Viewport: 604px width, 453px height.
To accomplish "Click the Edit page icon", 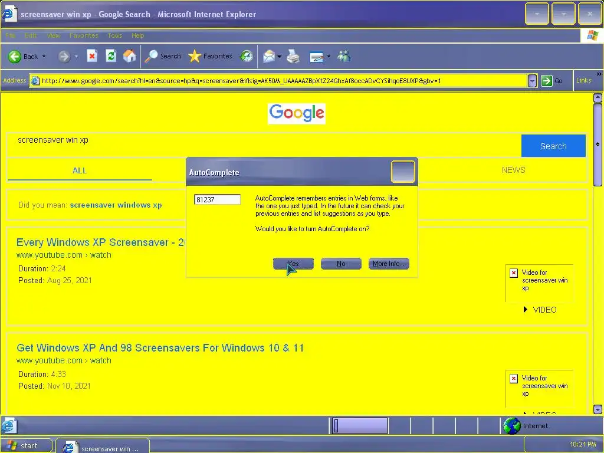I will (x=317, y=57).
